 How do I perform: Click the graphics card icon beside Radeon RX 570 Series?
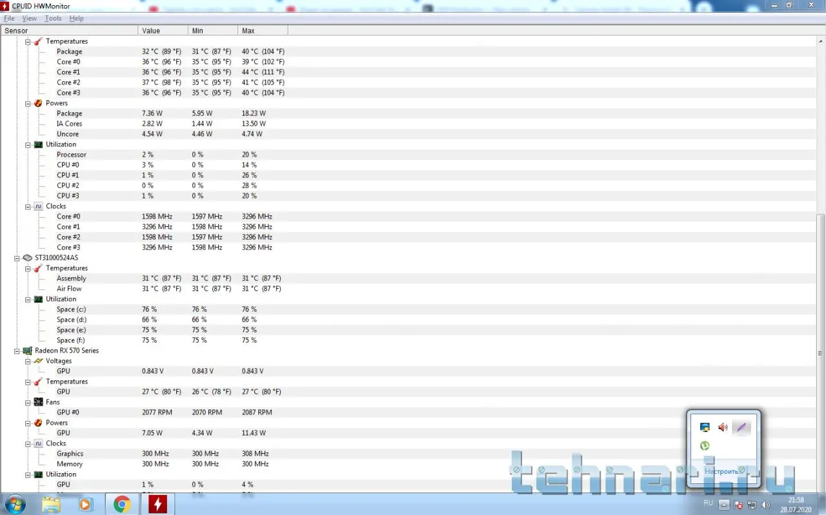tap(28, 351)
